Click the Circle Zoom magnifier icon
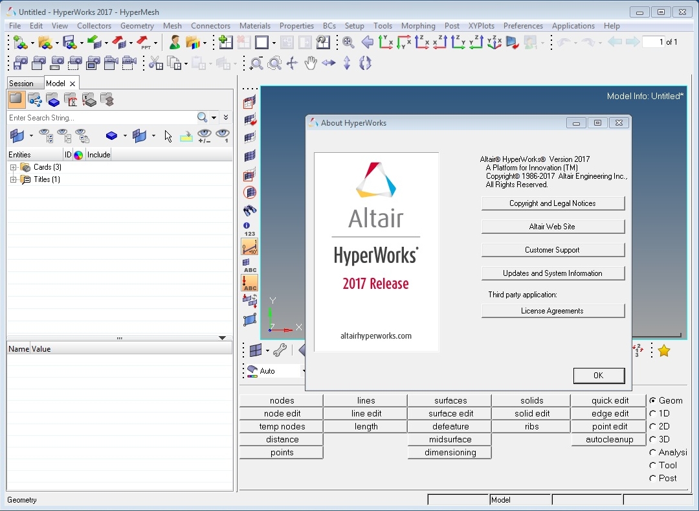 (x=274, y=63)
